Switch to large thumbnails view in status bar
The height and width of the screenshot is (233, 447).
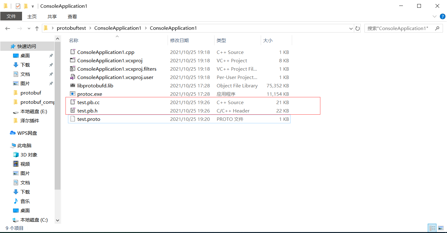pos(441,228)
